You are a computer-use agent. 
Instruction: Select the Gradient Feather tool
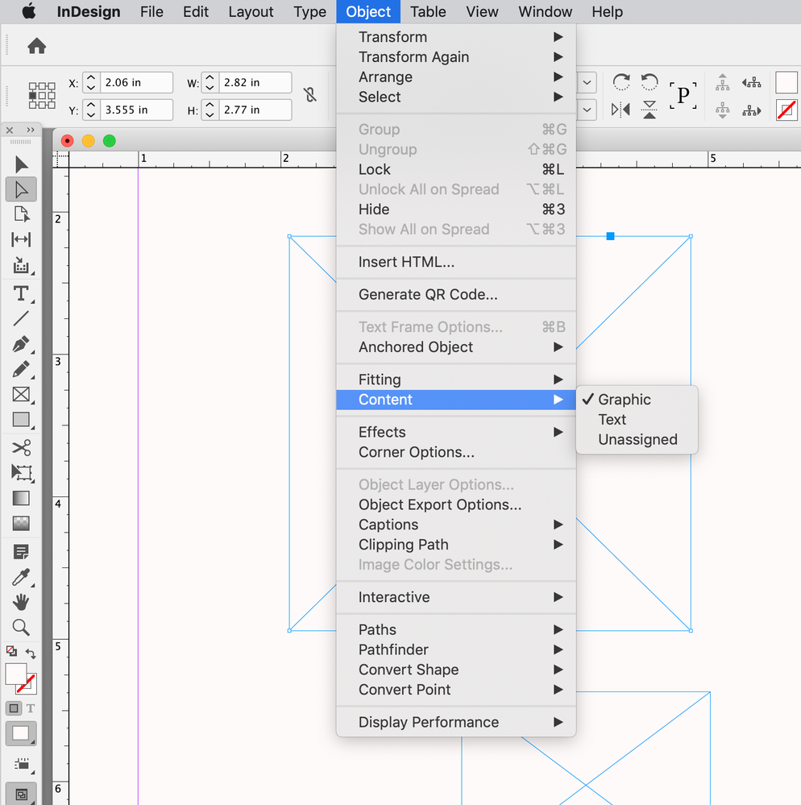(x=21, y=523)
